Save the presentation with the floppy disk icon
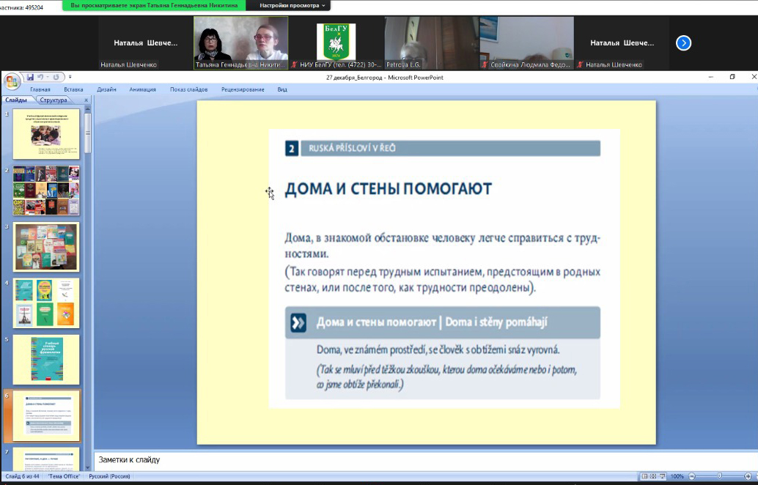The width and height of the screenshot is (758, 485). coord(31,77)
